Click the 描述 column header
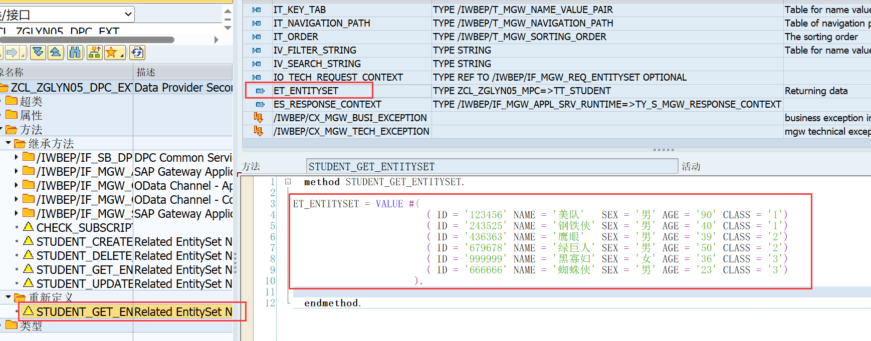 pos(182,72)
